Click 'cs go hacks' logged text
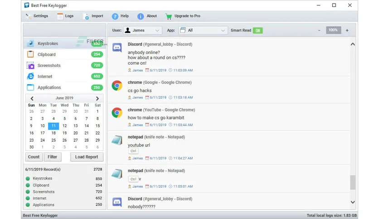The width and height of the screenshot is (379, 219). (x=140, y=90)
